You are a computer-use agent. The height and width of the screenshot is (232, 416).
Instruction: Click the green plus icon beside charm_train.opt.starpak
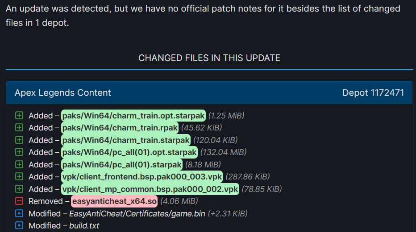coord(19,116)
